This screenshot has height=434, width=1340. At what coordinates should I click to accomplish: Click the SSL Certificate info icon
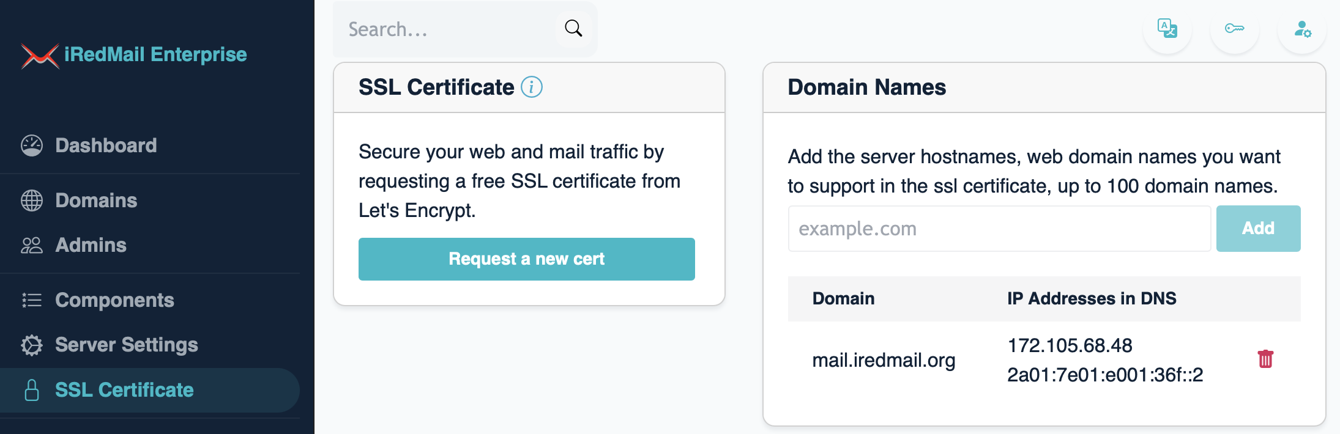pos(532,87)
